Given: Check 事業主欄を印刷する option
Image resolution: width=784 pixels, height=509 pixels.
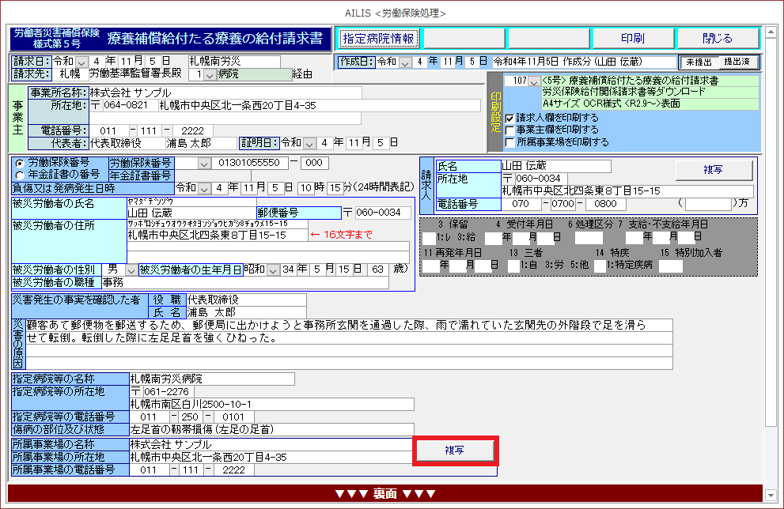Looking at the screenshot, I should pos(510,130).
